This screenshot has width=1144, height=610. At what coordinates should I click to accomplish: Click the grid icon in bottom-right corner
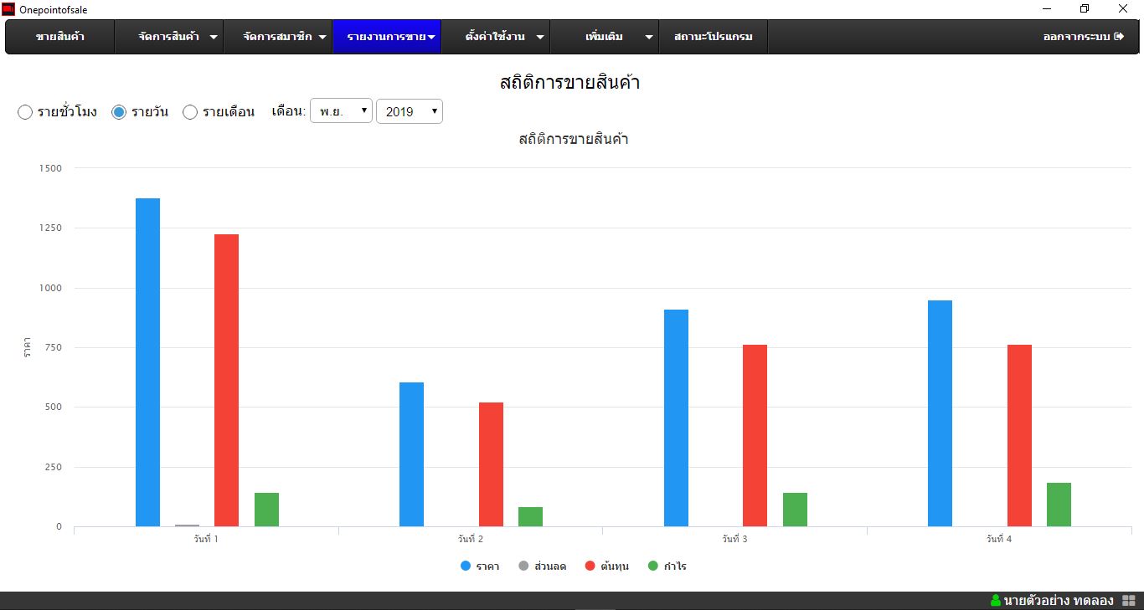(x=1128, y=601)
